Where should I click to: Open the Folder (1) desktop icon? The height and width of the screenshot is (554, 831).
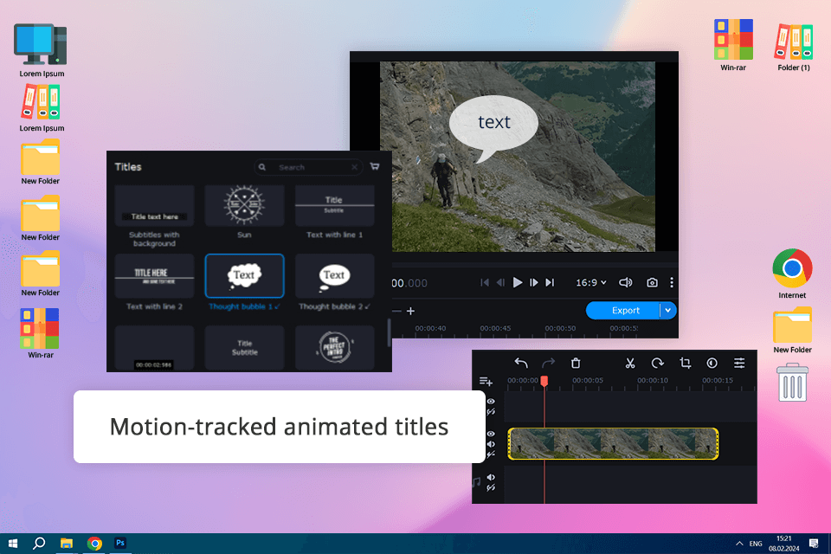pyautogui.click(x=794, y=47)
